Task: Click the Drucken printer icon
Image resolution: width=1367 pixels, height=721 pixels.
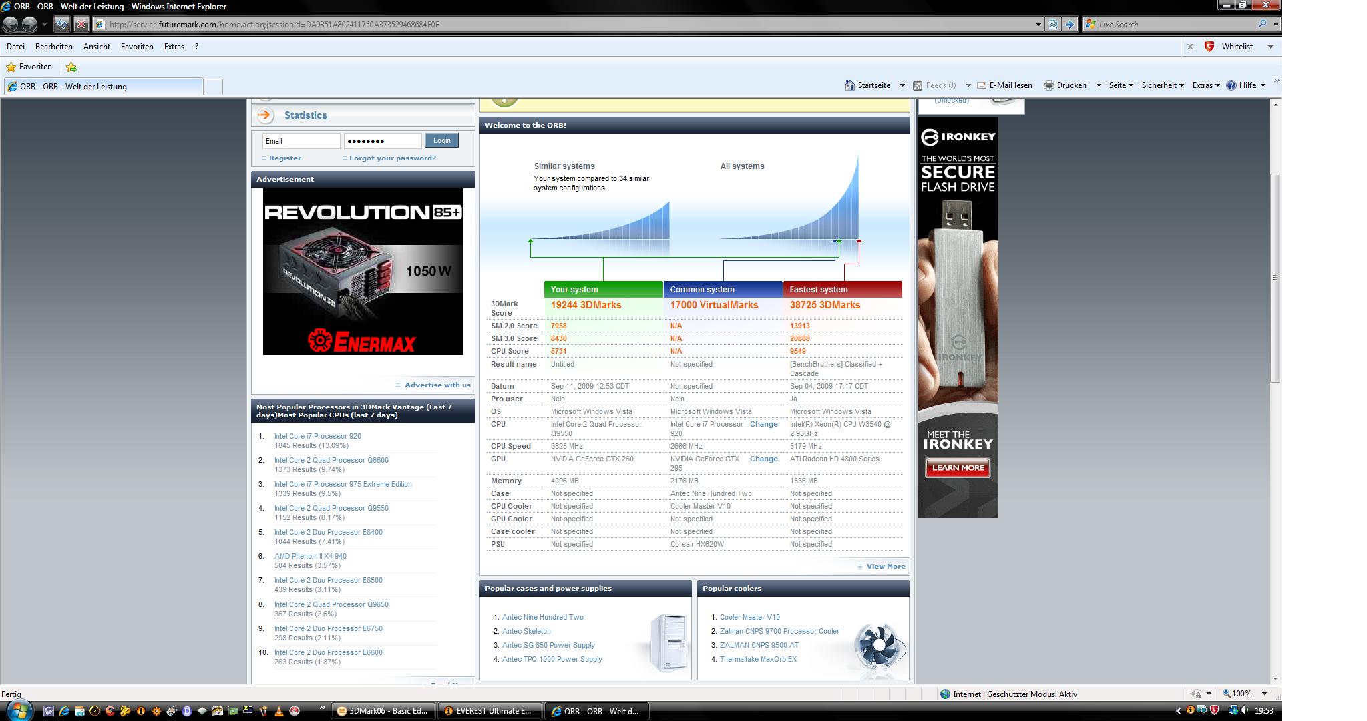Action: point(1048,85)
